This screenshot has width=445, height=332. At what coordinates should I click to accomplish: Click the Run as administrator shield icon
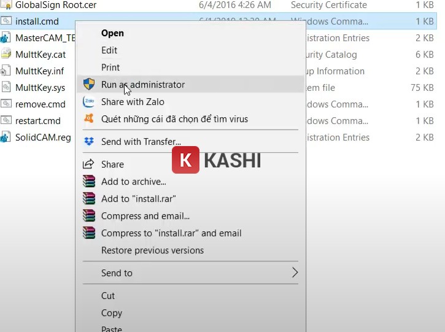(x=89, y=84)
